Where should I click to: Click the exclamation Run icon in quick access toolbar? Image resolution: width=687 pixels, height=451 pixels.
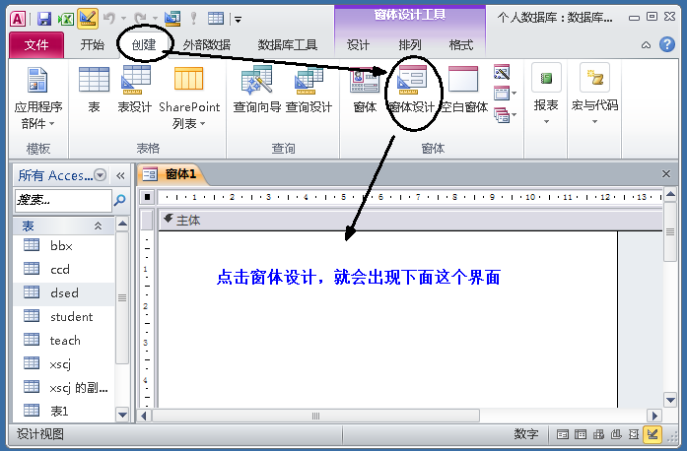tap(193, 18)
